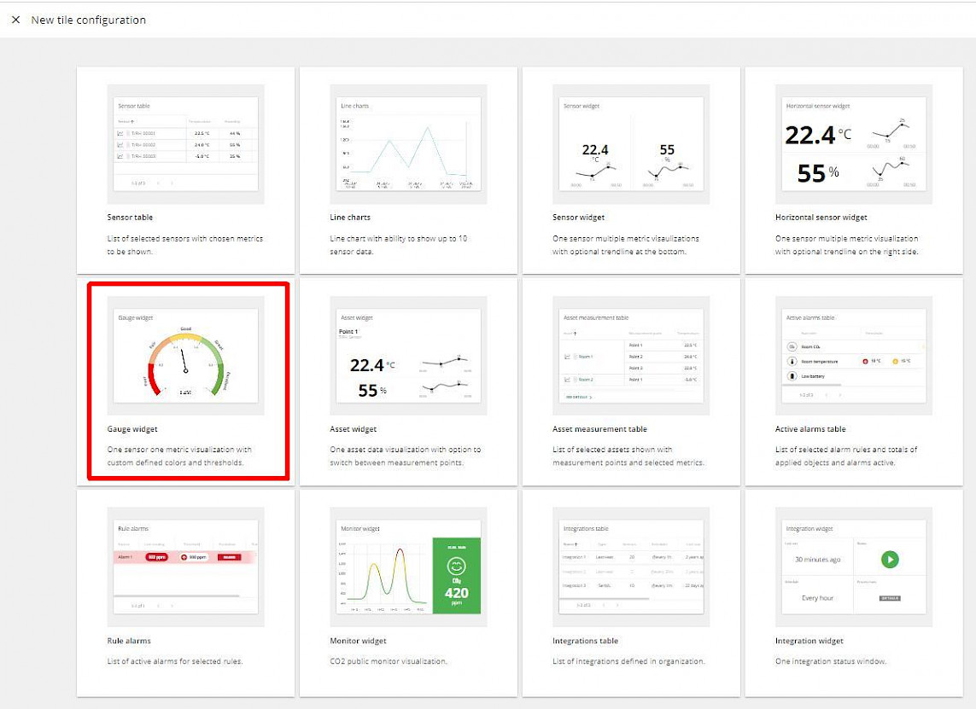Select Active alarms table preview

[x=854, y=356]
